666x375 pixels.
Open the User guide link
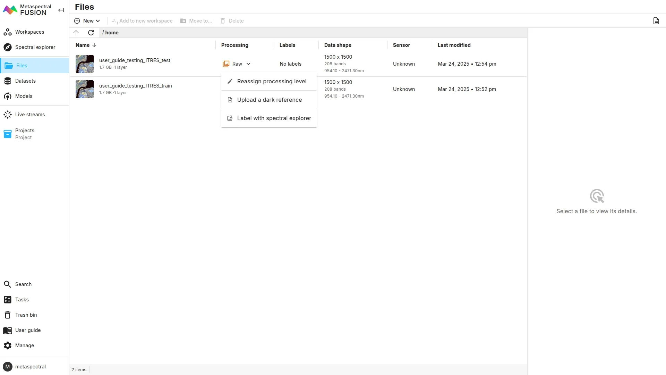(28, 330)
